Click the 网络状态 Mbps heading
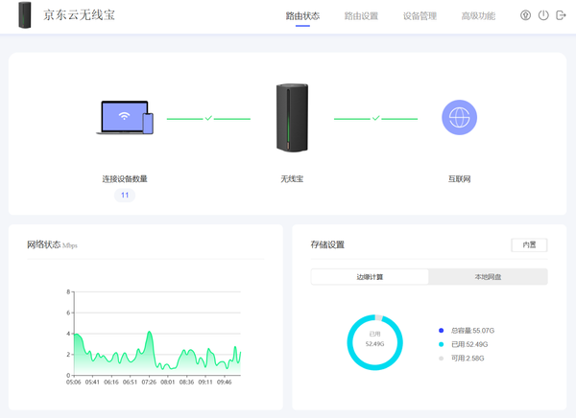The image size is (576, 418). click(52, 244)
